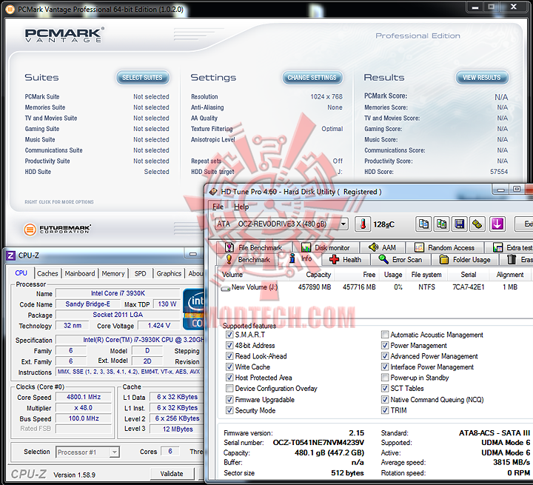Click the floppy disk save screenshot icon
This screenshot has width=533, height=485.
(459, 224)
